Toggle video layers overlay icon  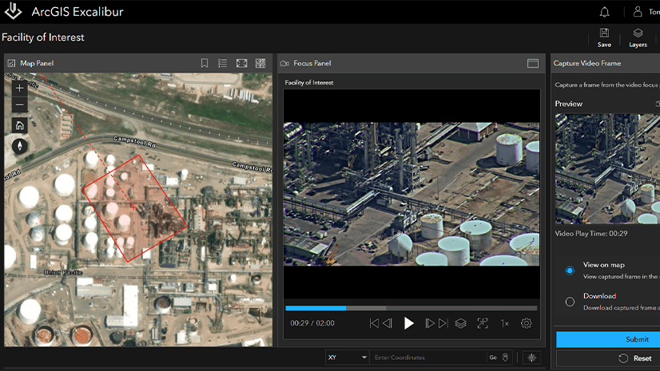click(460, 323)
